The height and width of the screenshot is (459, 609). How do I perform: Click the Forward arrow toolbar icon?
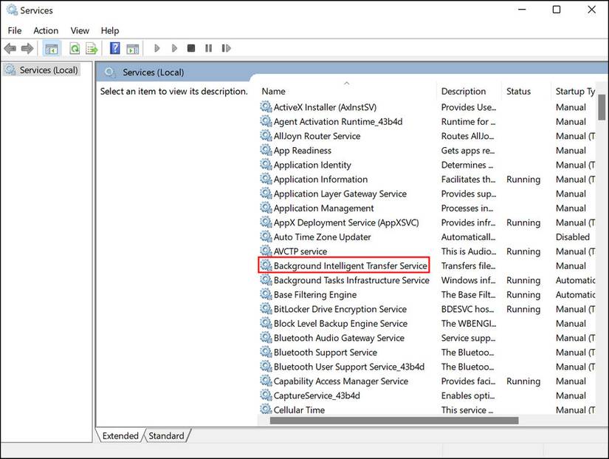click(27, 48)
